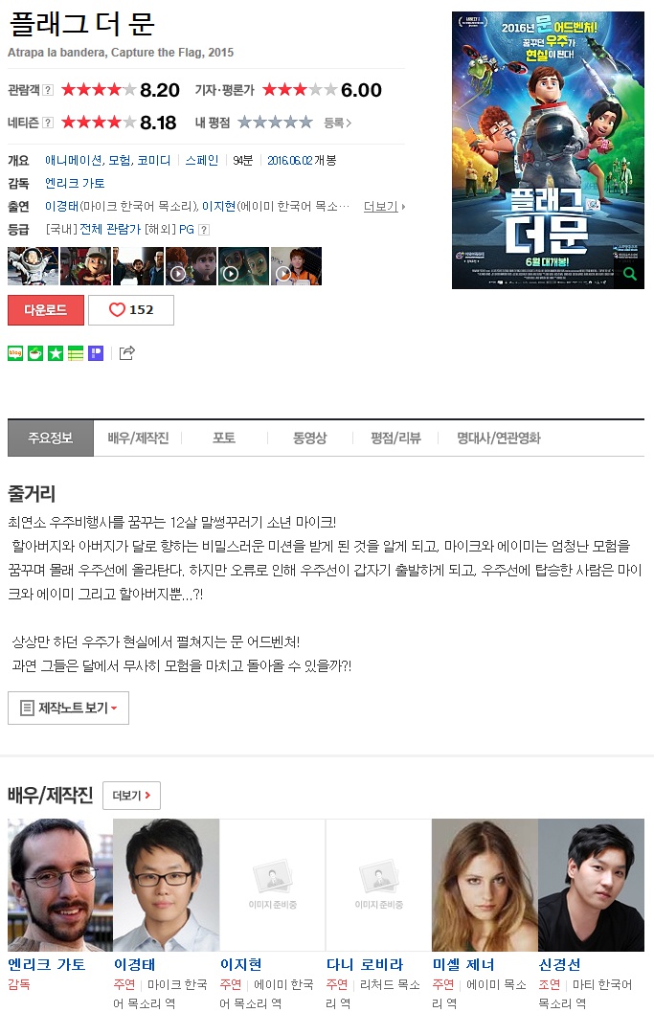Open the 평점/리뷰 tab
The height and width of the screenshot is (1035, 654).
coord(396,438)
